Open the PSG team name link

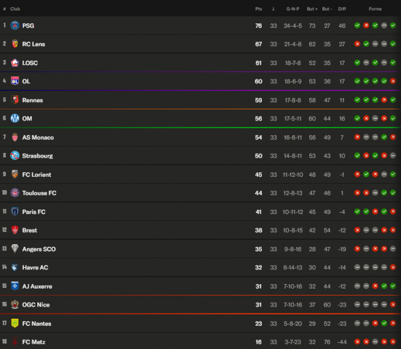pos(28,26)
